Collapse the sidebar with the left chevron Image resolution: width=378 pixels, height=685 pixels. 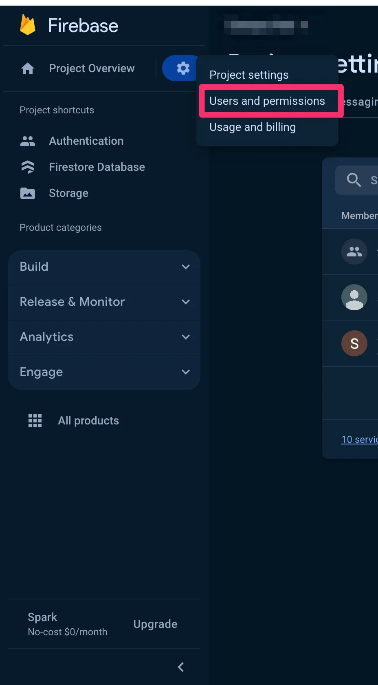pyautogui.click(x=181, y=667)
